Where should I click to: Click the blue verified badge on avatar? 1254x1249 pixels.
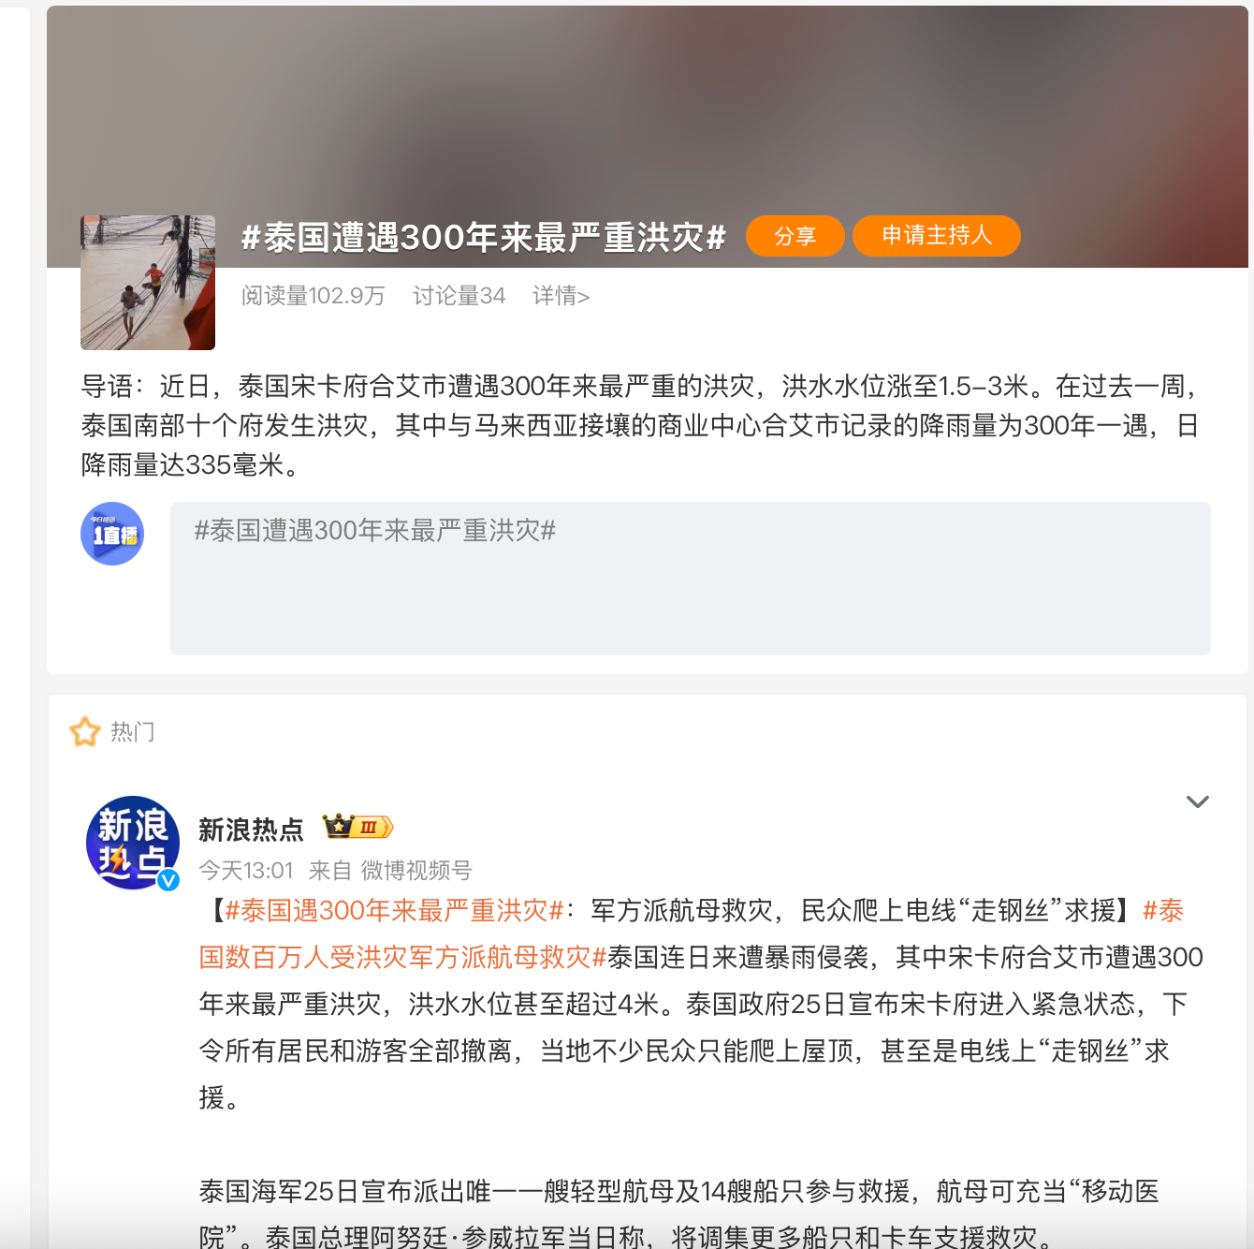tap(168, 879)
